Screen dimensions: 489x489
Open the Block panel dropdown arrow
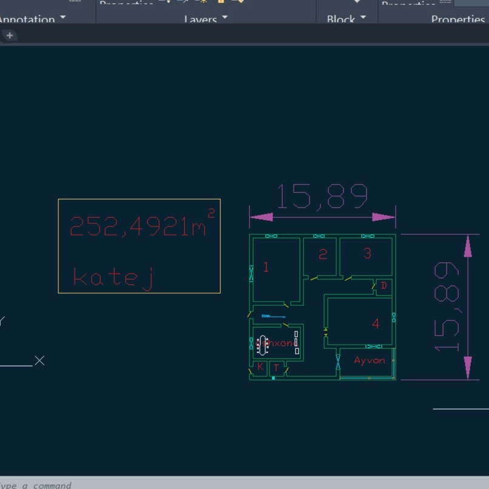(x=363, y=18)
